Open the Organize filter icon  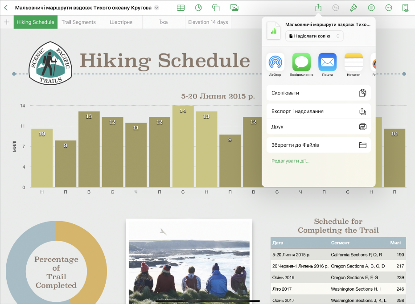(371, 8)
